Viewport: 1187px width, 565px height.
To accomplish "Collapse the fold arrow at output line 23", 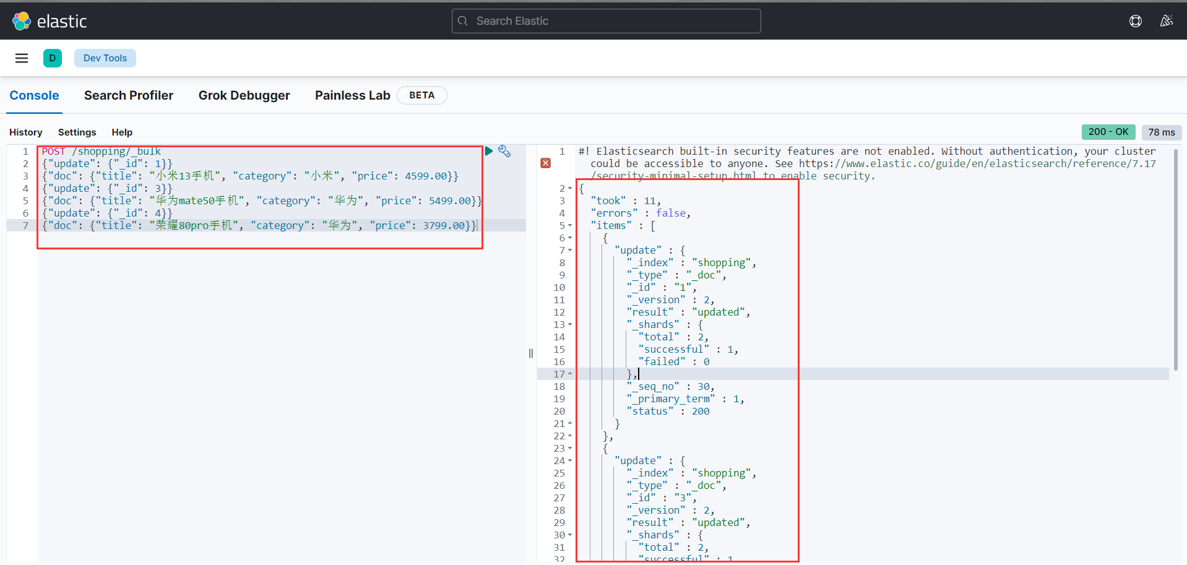I will [570, 448].
